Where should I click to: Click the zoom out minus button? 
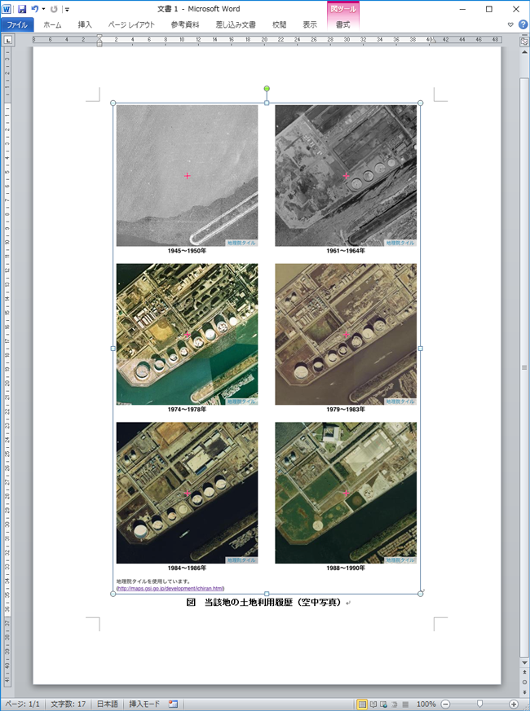coord(446,704)
